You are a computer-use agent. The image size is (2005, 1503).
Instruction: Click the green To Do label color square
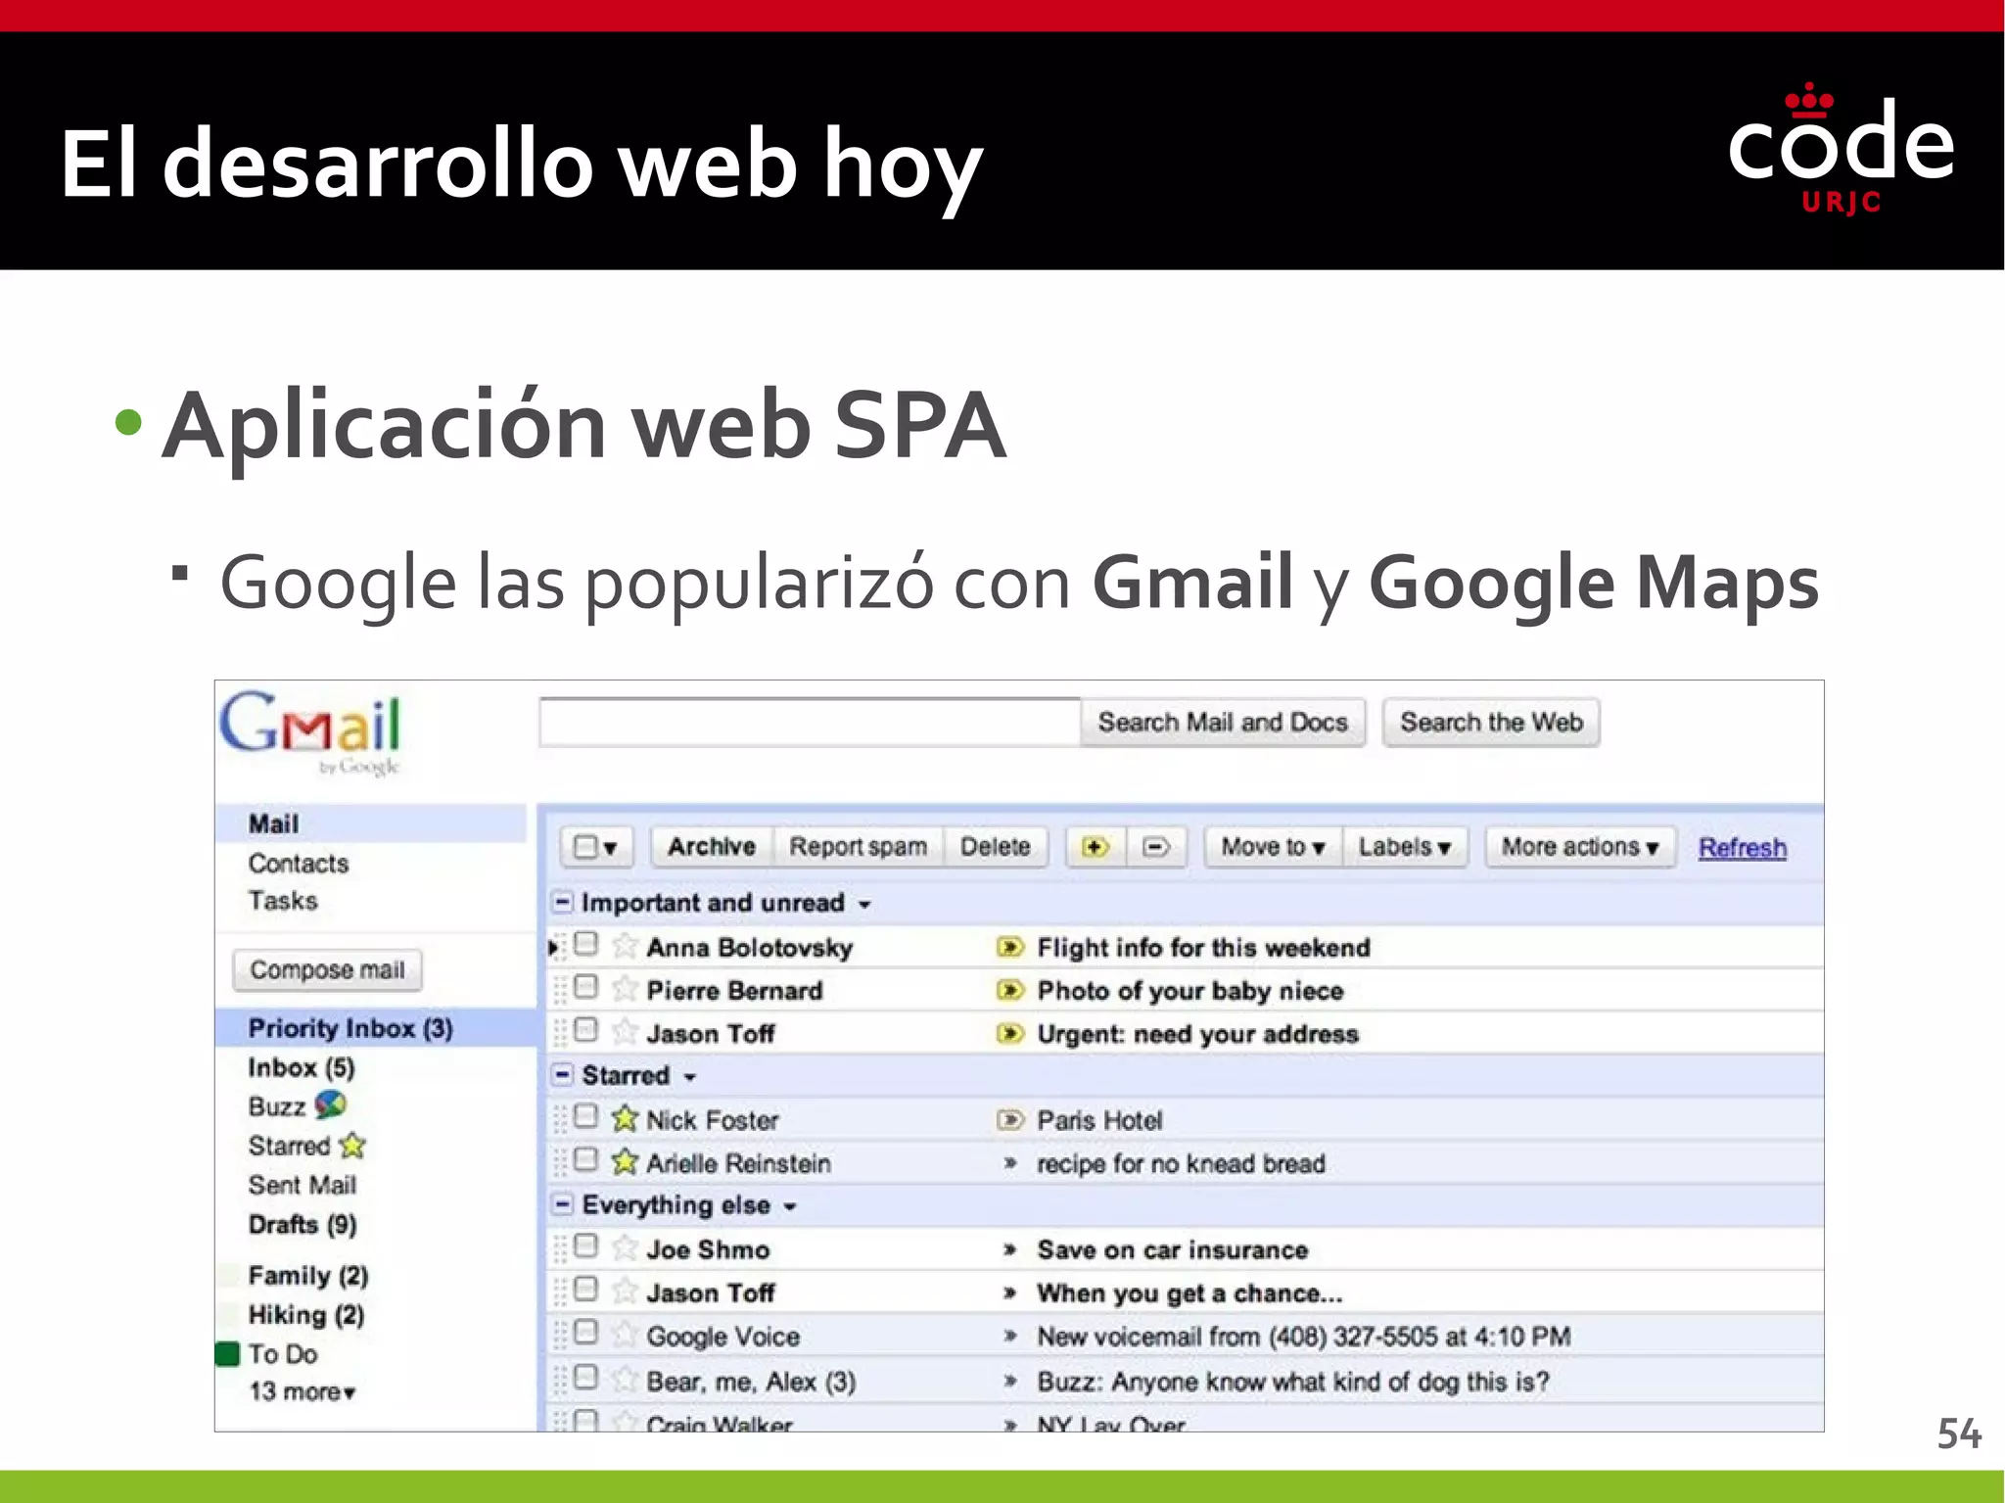(227, 1353)
